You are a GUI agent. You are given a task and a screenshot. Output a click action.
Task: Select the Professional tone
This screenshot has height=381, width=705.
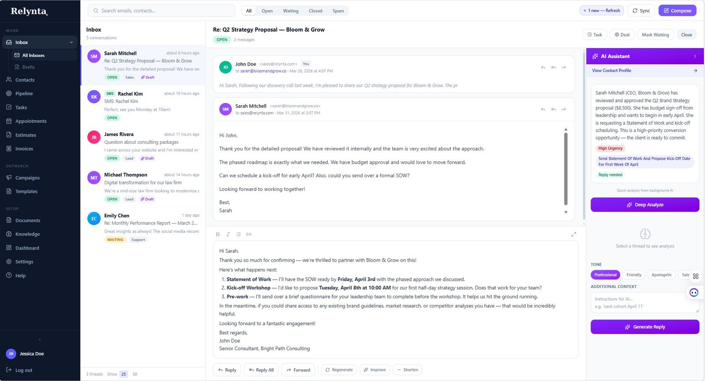tap(605, 275)
